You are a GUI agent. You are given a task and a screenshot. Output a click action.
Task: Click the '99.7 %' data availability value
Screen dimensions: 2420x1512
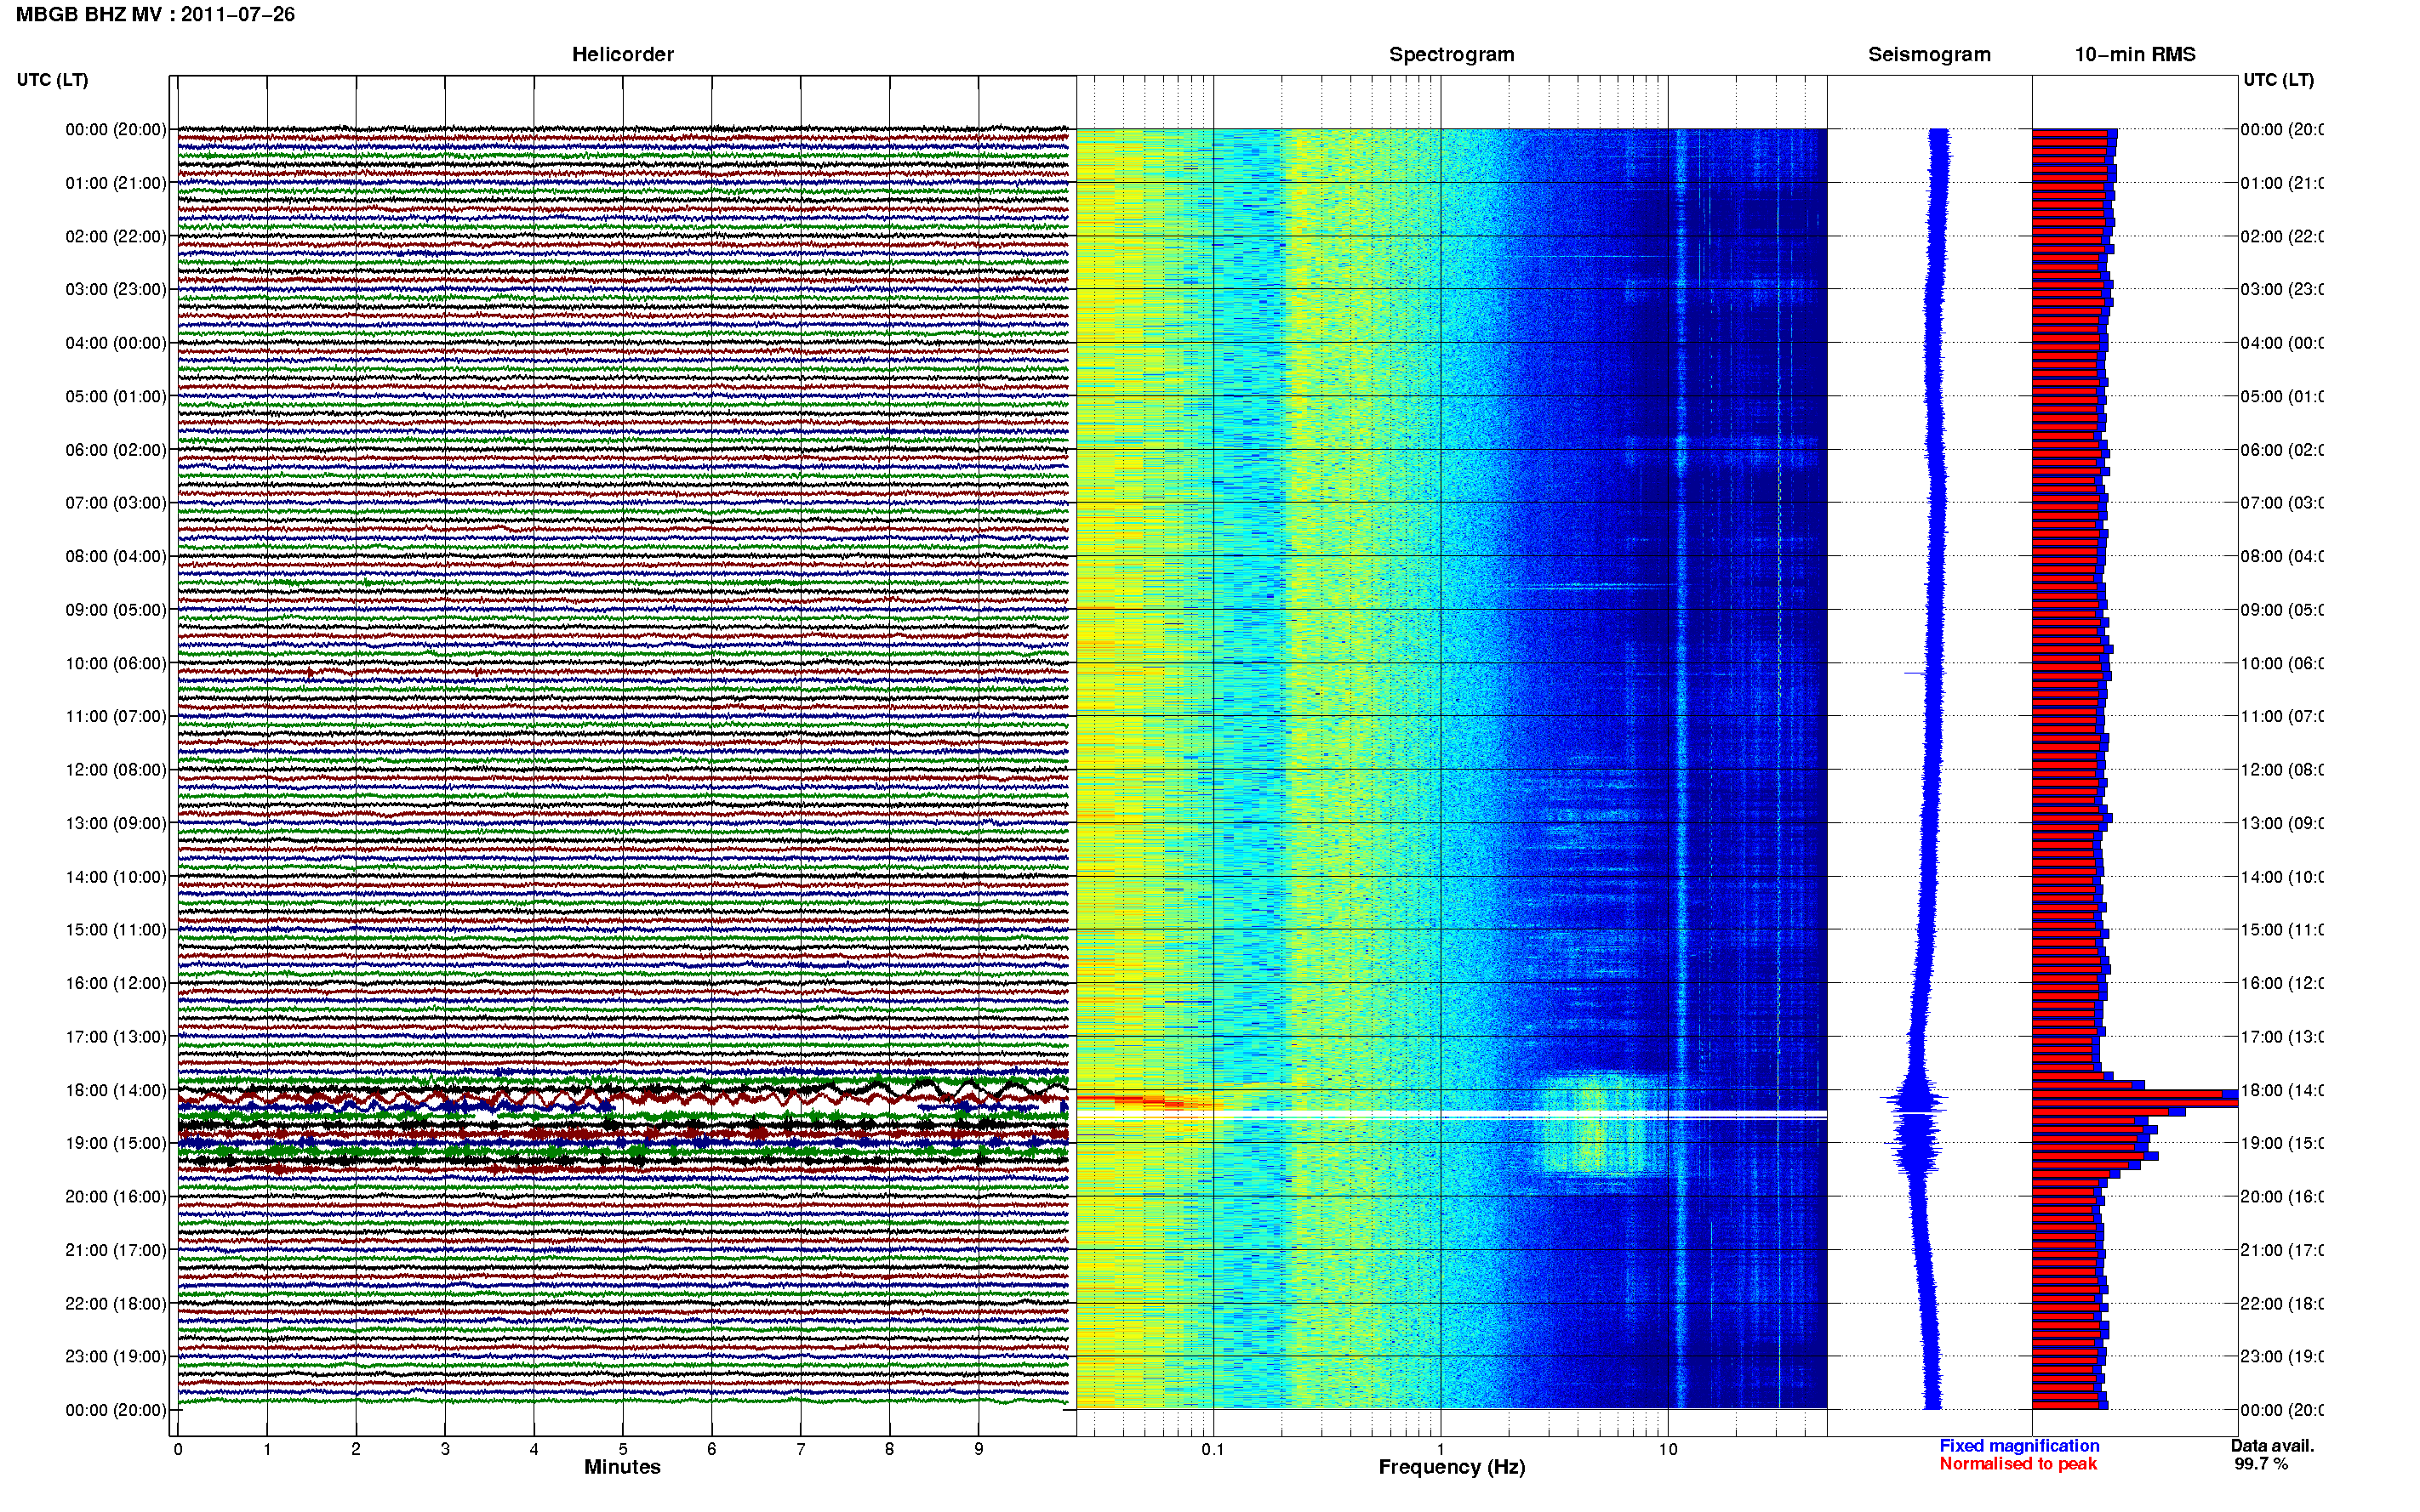(2261, 1464)
